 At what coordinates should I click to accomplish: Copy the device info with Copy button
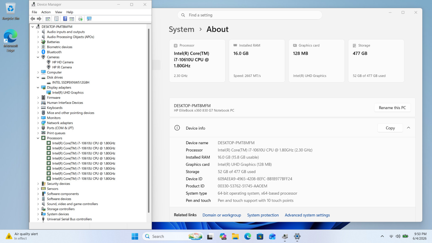click(390, 128)
